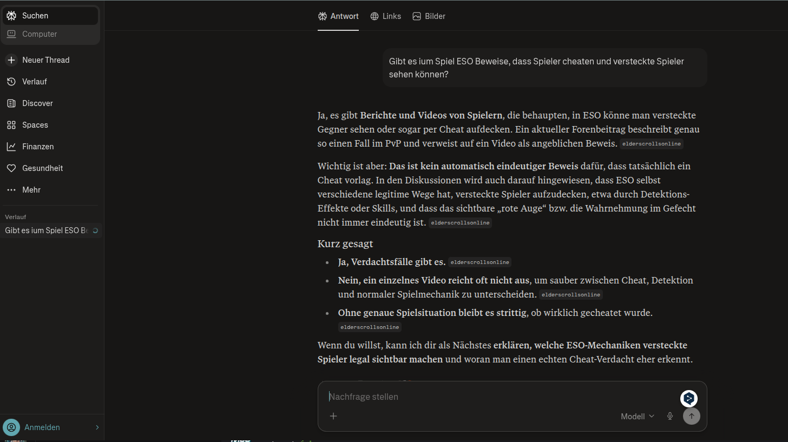Viewport: 788px width, 442px height.
Task: Open the Modell dropdown
Action: (x=638, y=416)
